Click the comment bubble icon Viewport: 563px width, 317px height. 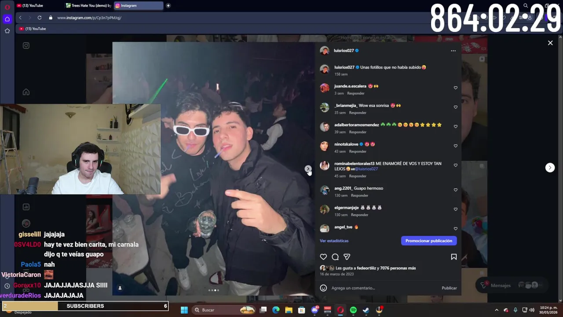click(335, 257)
